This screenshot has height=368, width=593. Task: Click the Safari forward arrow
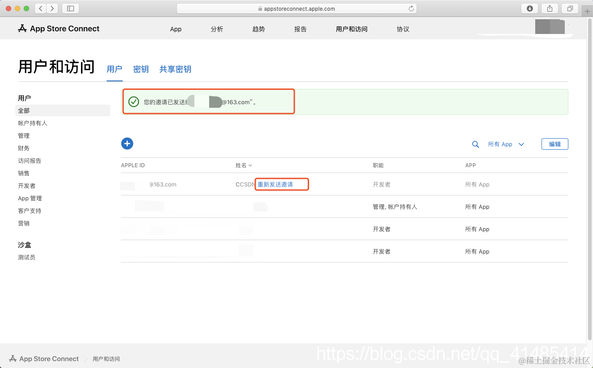point(52,8)
